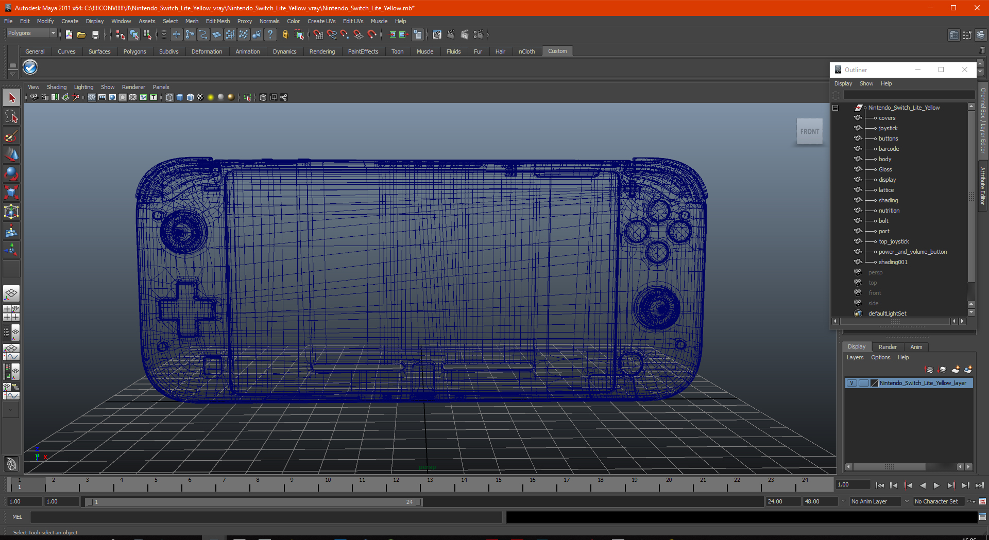Open Outliner Display menu

(x=843, y=83)
